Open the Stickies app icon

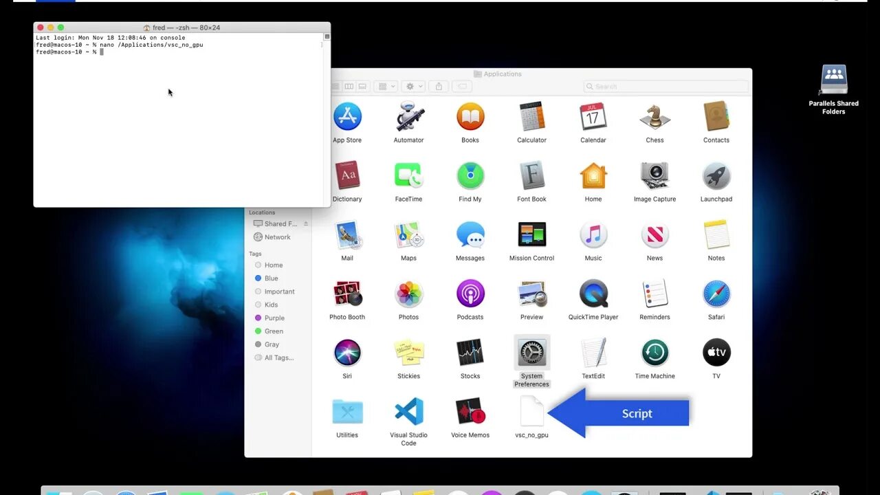(408, 353)
